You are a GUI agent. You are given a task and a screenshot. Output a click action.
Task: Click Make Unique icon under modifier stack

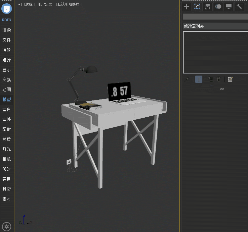pos(210,79)
